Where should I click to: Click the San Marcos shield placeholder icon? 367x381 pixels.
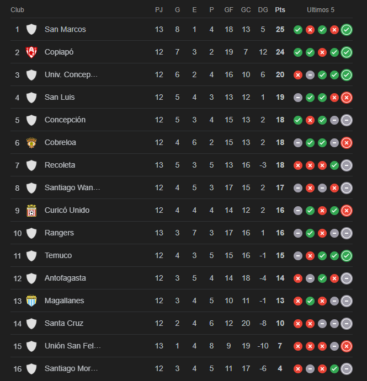point(31,29)
